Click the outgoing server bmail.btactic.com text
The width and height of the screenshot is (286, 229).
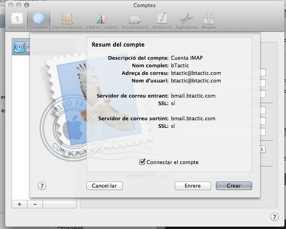[x=193, y=119]
